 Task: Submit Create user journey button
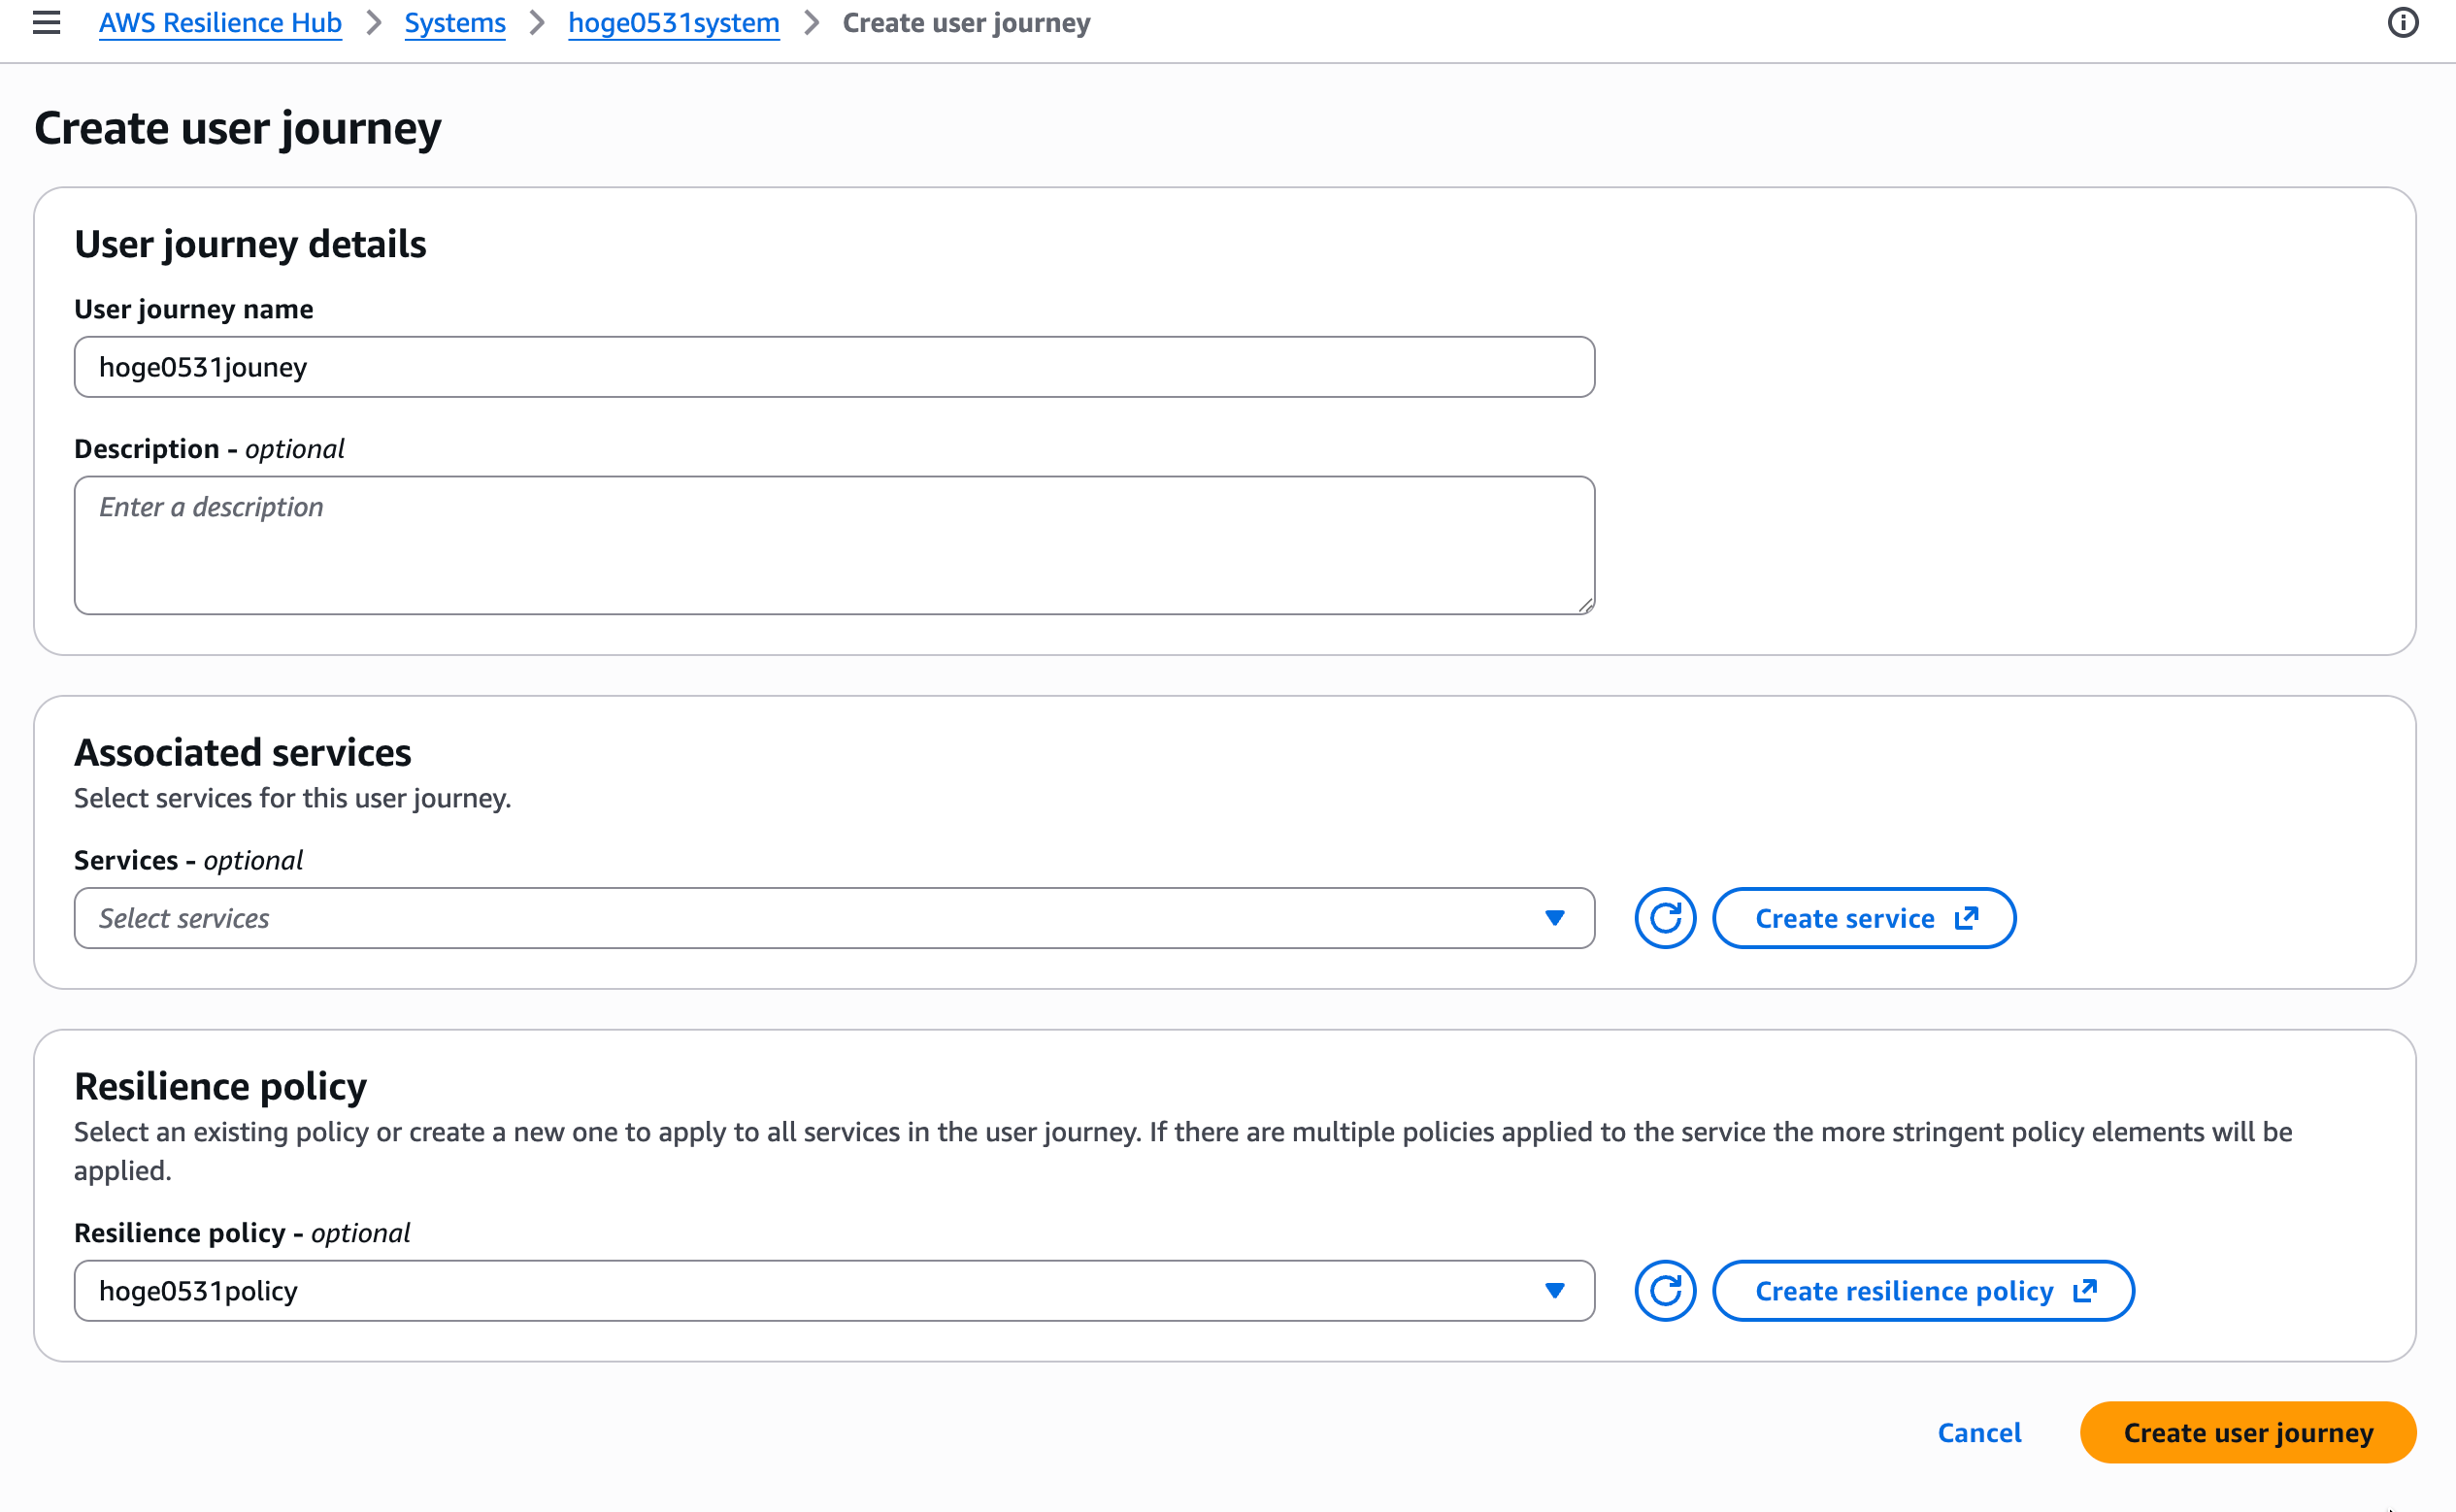(x=2248, y=1432)
